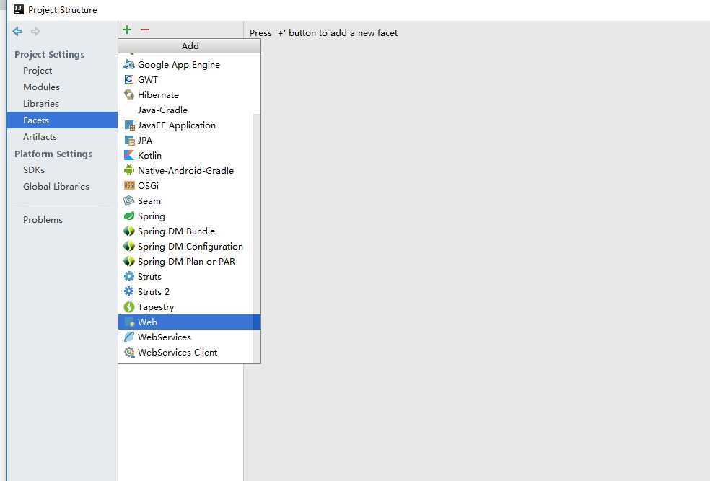Click the Add popup header

[x=189, y=45]
